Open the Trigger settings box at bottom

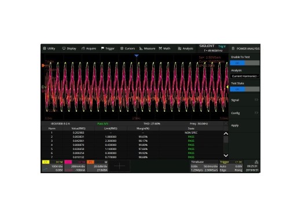(x=231, y=166)
